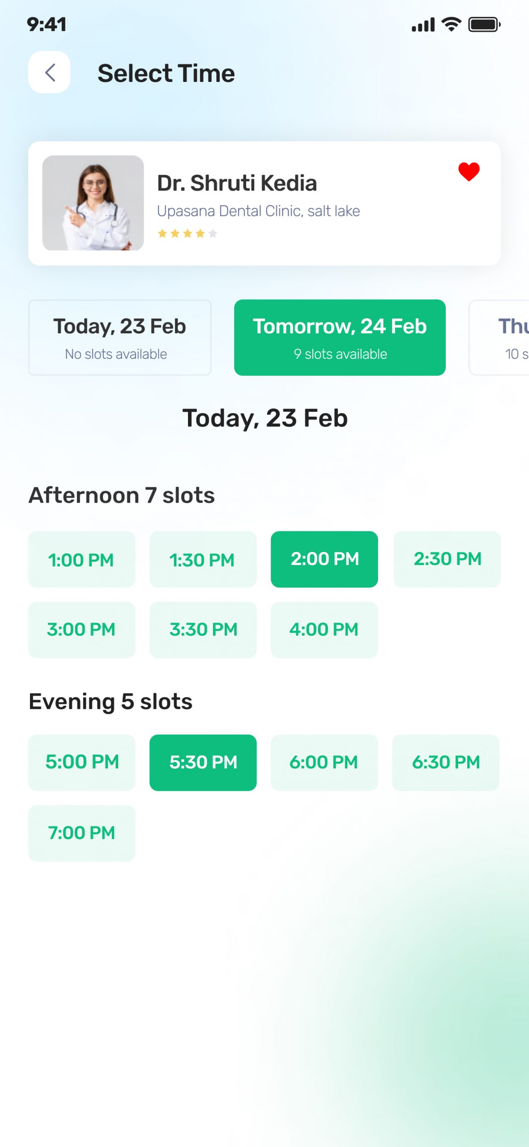The height and width of the screenshot is (1147, 529).
Task: Select the 4:00 PM afternoon slot
Action: click(x=324, y=630)
